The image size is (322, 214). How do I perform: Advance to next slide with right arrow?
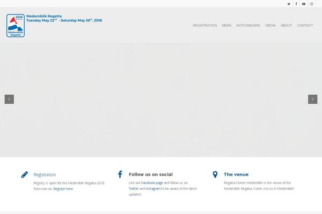[x=312, y=100]
